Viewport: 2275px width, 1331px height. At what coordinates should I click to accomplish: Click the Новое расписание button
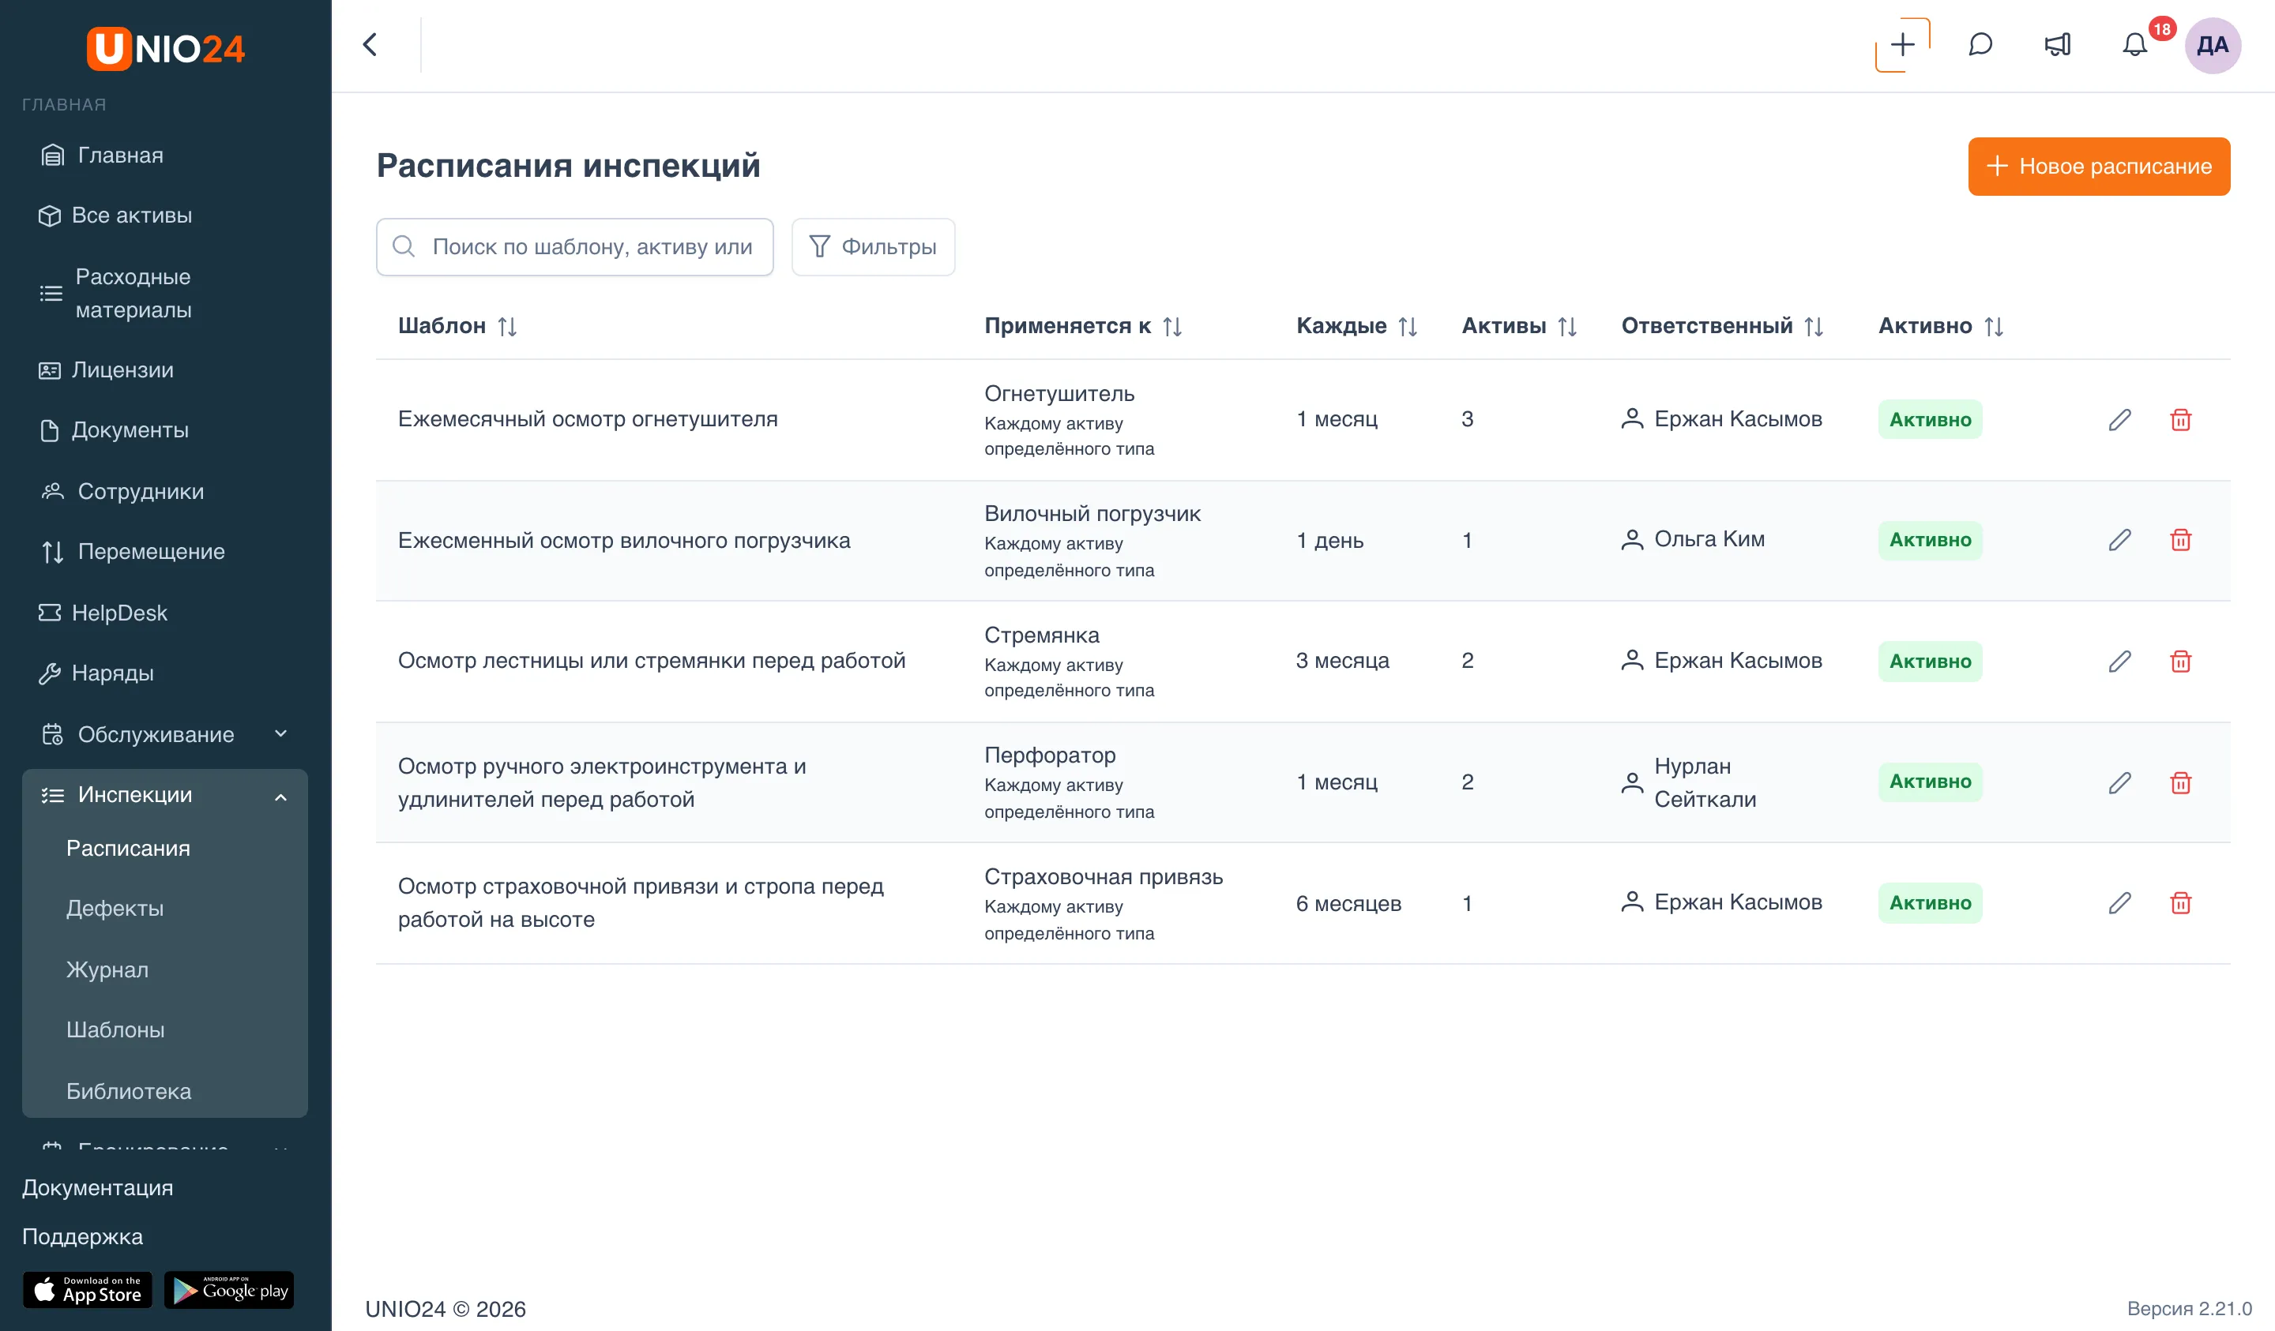tap(2099, 166)
